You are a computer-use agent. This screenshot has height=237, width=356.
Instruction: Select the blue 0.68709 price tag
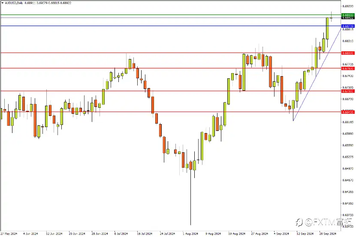pos(348,26)
